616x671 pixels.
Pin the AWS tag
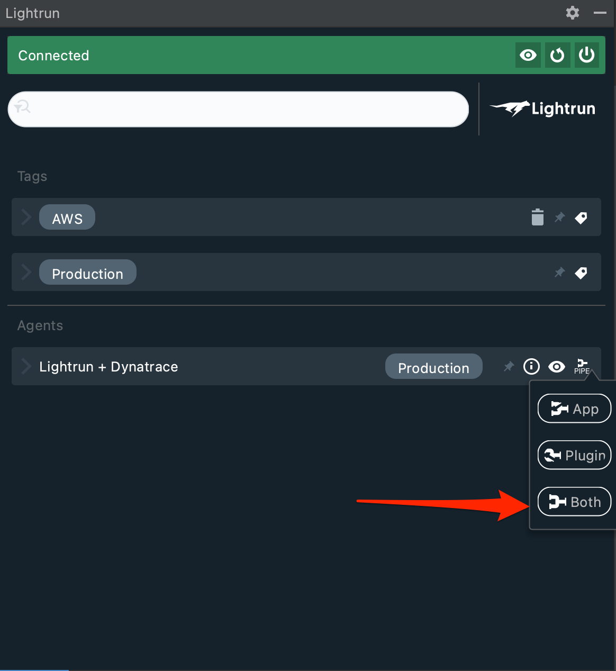click(x=559, y=217)
